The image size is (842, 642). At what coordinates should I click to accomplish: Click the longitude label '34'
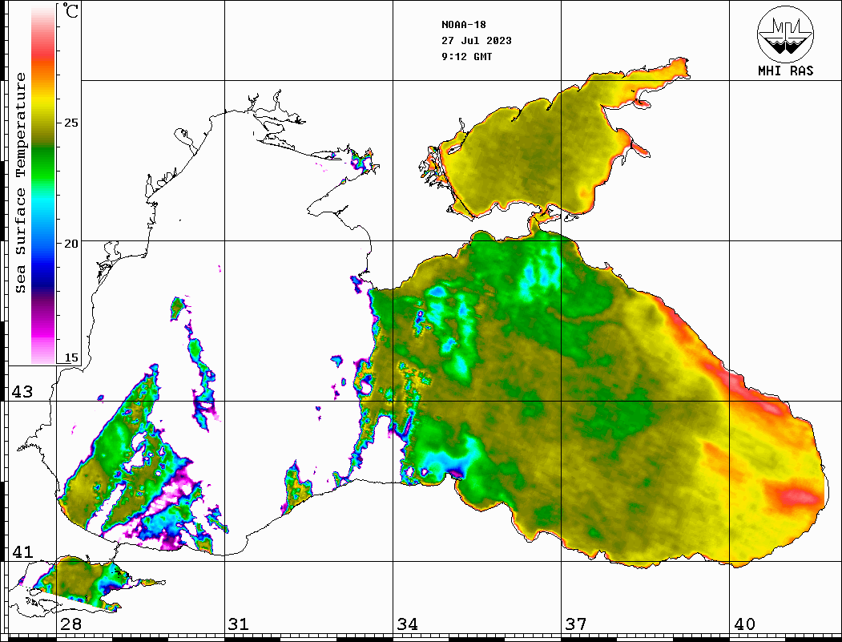click(x=407, y=624)
